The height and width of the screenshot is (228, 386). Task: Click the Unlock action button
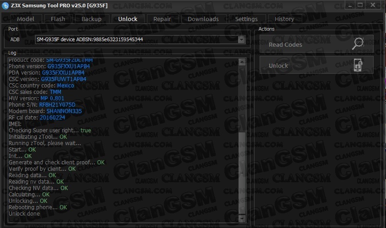point(316,65)
